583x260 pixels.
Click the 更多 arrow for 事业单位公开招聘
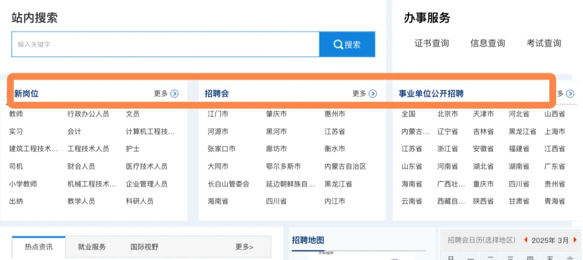571,93
